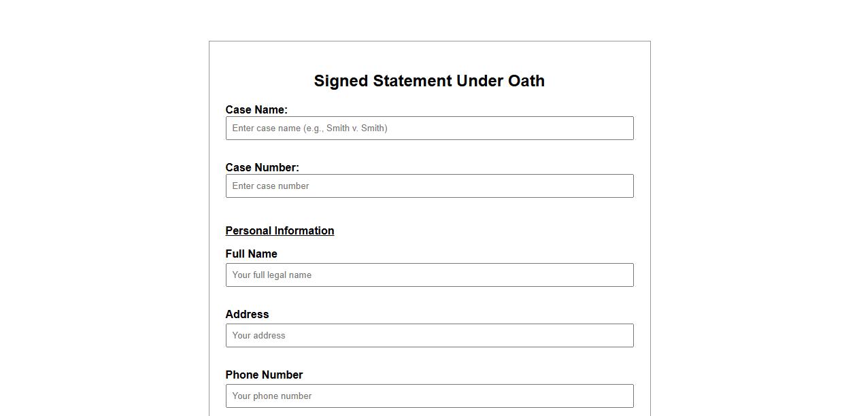This screenshot has width=859, height=416.
Task: Focus the Phone Number input box
Action: 429,396
